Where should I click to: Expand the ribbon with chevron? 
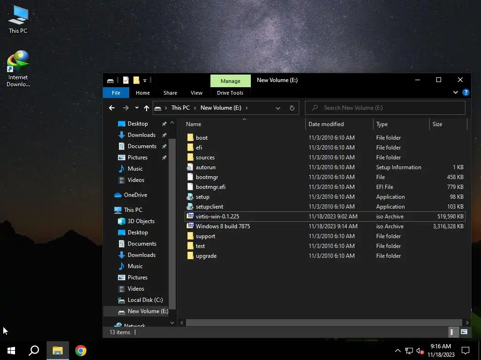click(x=456, y=92)
